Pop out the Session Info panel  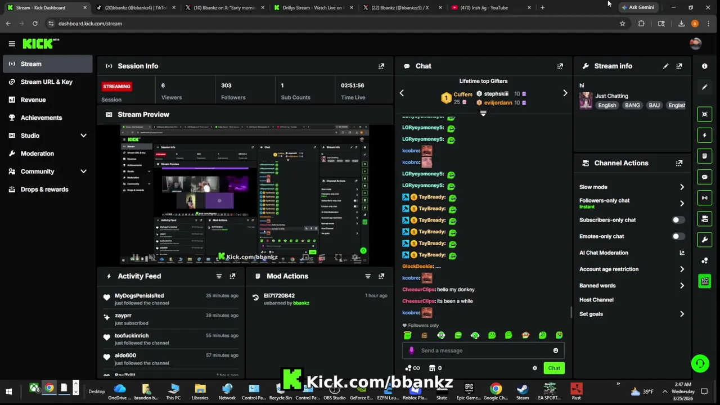(x=381, y=66)
